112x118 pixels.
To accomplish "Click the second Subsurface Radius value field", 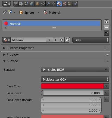I will [x=71, y=105].
